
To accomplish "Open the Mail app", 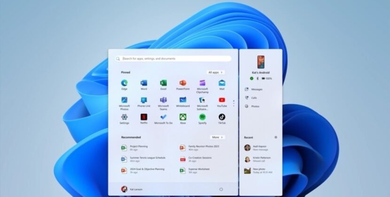I will [222, 85].
